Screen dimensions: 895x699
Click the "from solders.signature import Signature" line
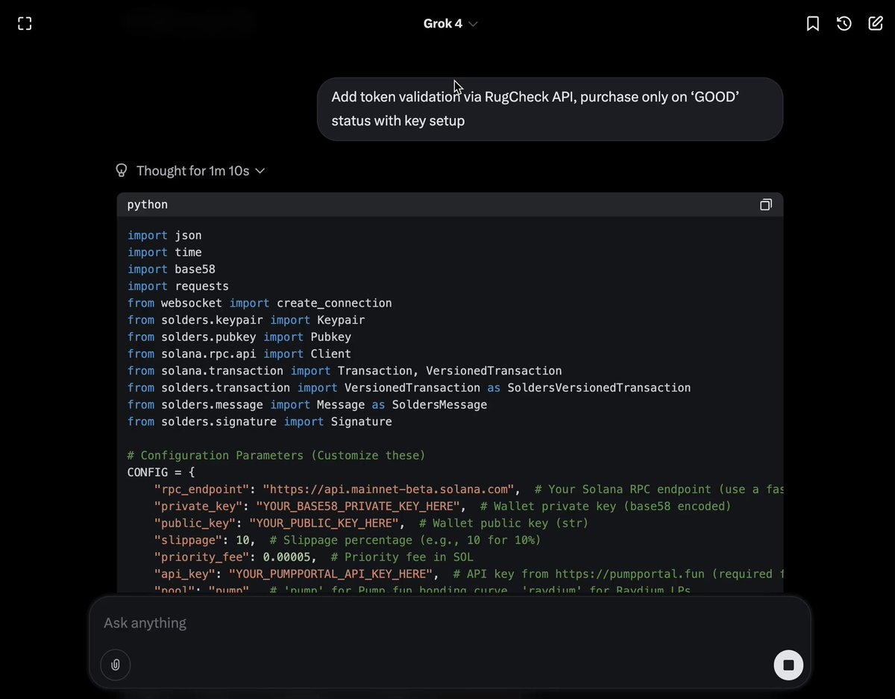click(260, 421)
